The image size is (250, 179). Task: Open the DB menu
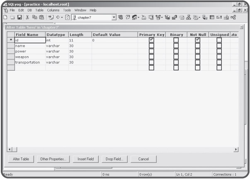click(x=29, y=10)
